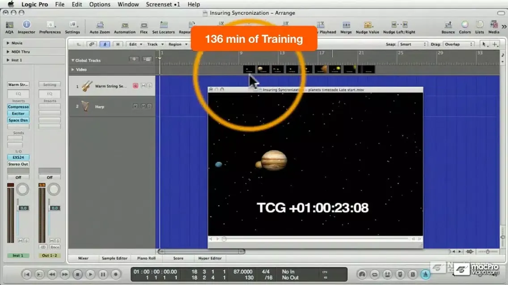This screenshot has height=285, width=508.
Task: Click the Bnce button on Out 1-2 strip
Action: click(x=55, y=247)
